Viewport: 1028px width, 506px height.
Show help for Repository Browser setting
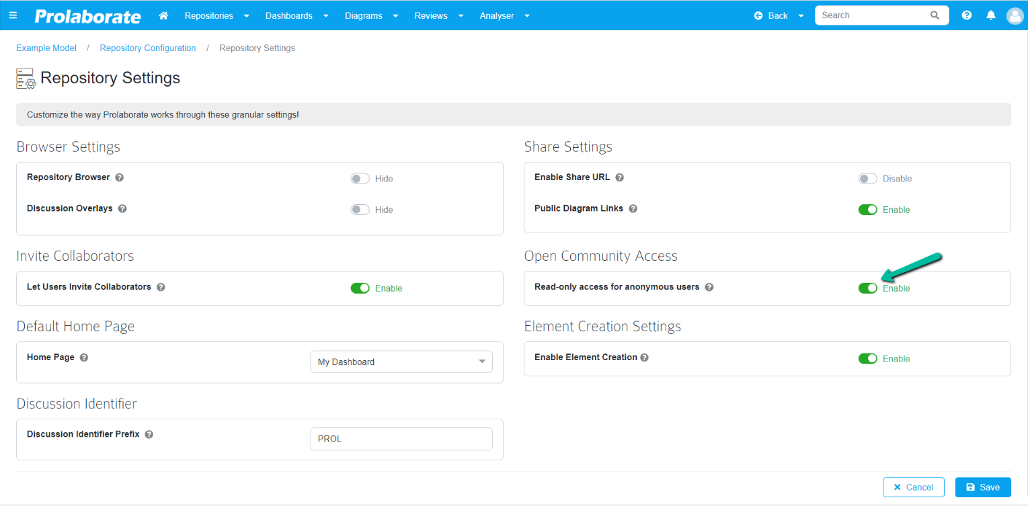pyautogui.click(x=119, y=177)
